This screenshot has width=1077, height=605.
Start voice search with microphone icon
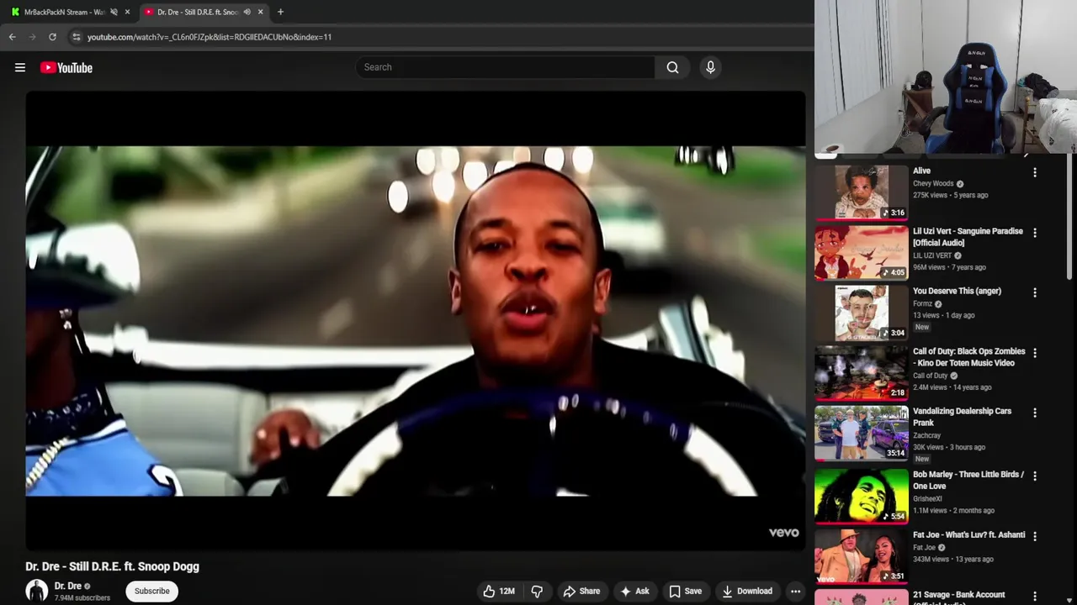coord(710,67)
